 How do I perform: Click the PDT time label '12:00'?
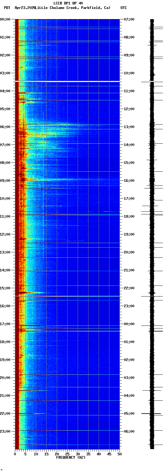click(5, 234)
